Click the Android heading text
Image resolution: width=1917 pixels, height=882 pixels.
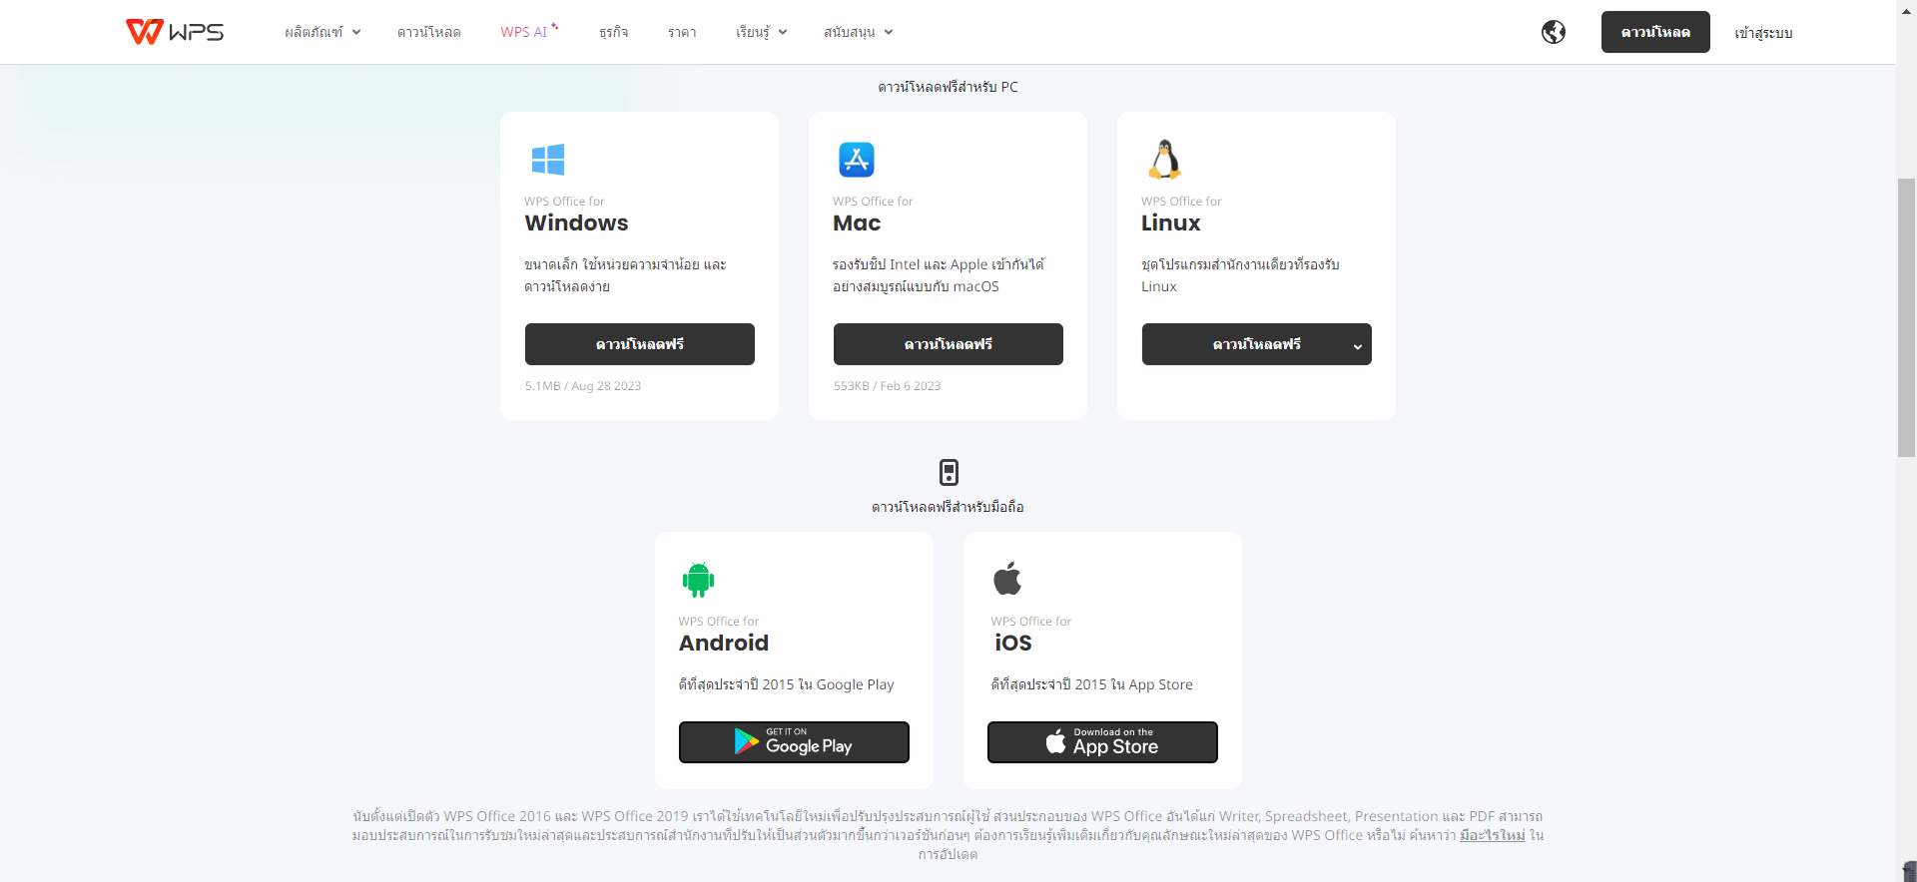tap(724, 643)
